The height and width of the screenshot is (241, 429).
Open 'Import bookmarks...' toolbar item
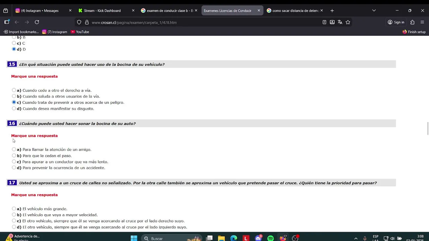coord(21,32)
